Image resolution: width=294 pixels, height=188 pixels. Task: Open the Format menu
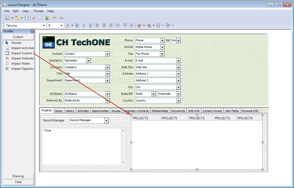38,11
